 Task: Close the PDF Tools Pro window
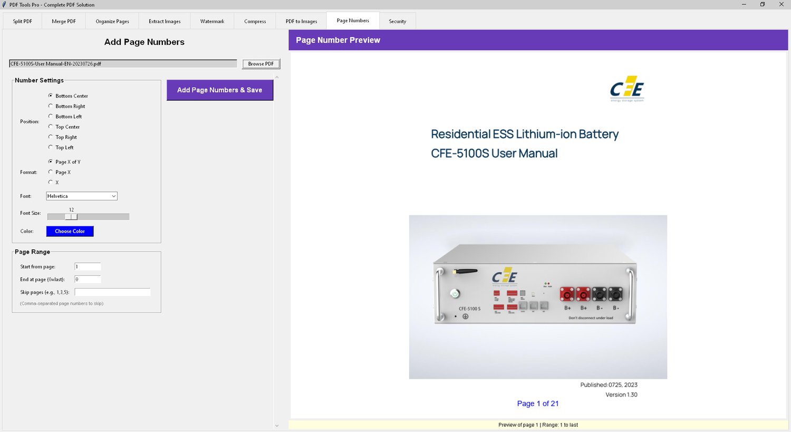(x=782, y=5)
